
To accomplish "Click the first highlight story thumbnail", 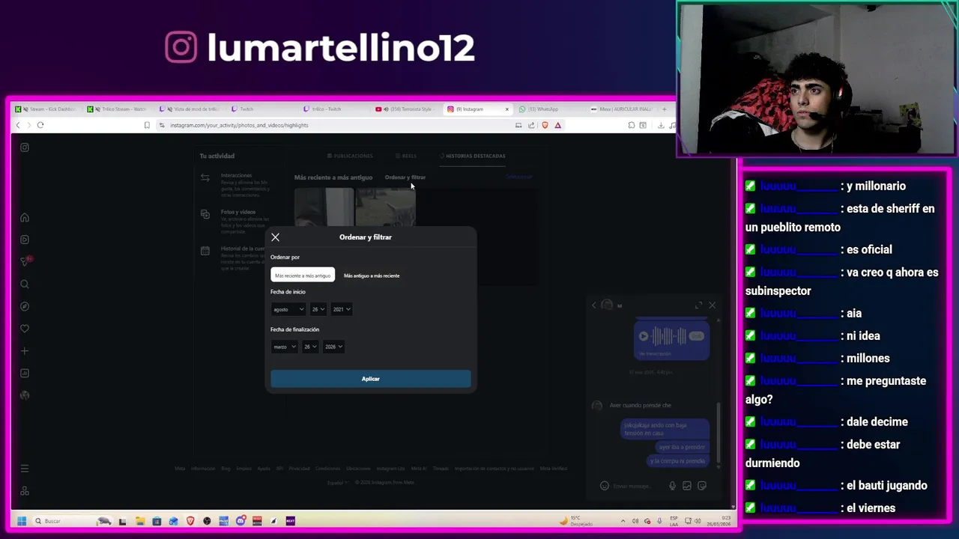I will [324, 207].
